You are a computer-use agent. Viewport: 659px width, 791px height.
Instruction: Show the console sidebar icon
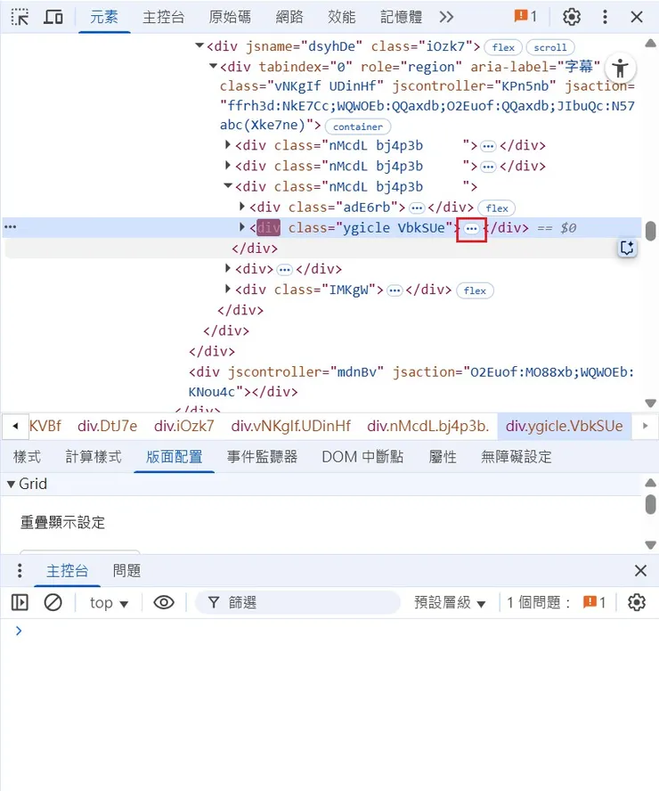point(20,602)
